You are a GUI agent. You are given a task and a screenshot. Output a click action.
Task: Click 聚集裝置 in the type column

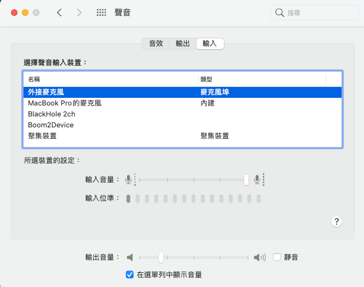pos(215,136)
